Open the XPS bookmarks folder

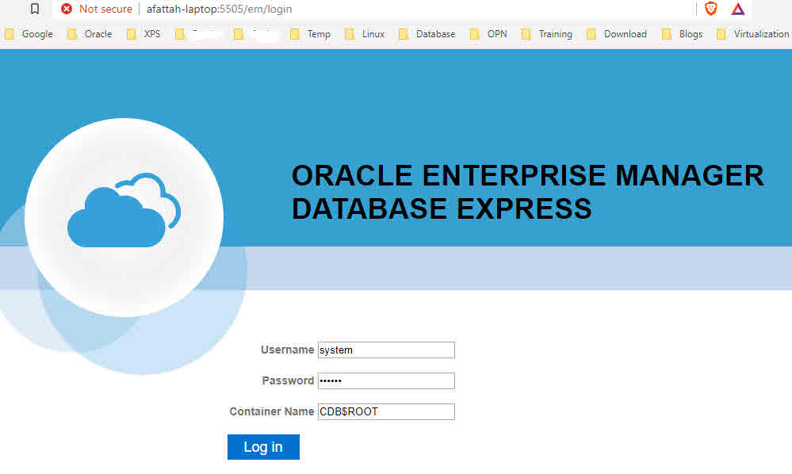[x=143, y=34]
